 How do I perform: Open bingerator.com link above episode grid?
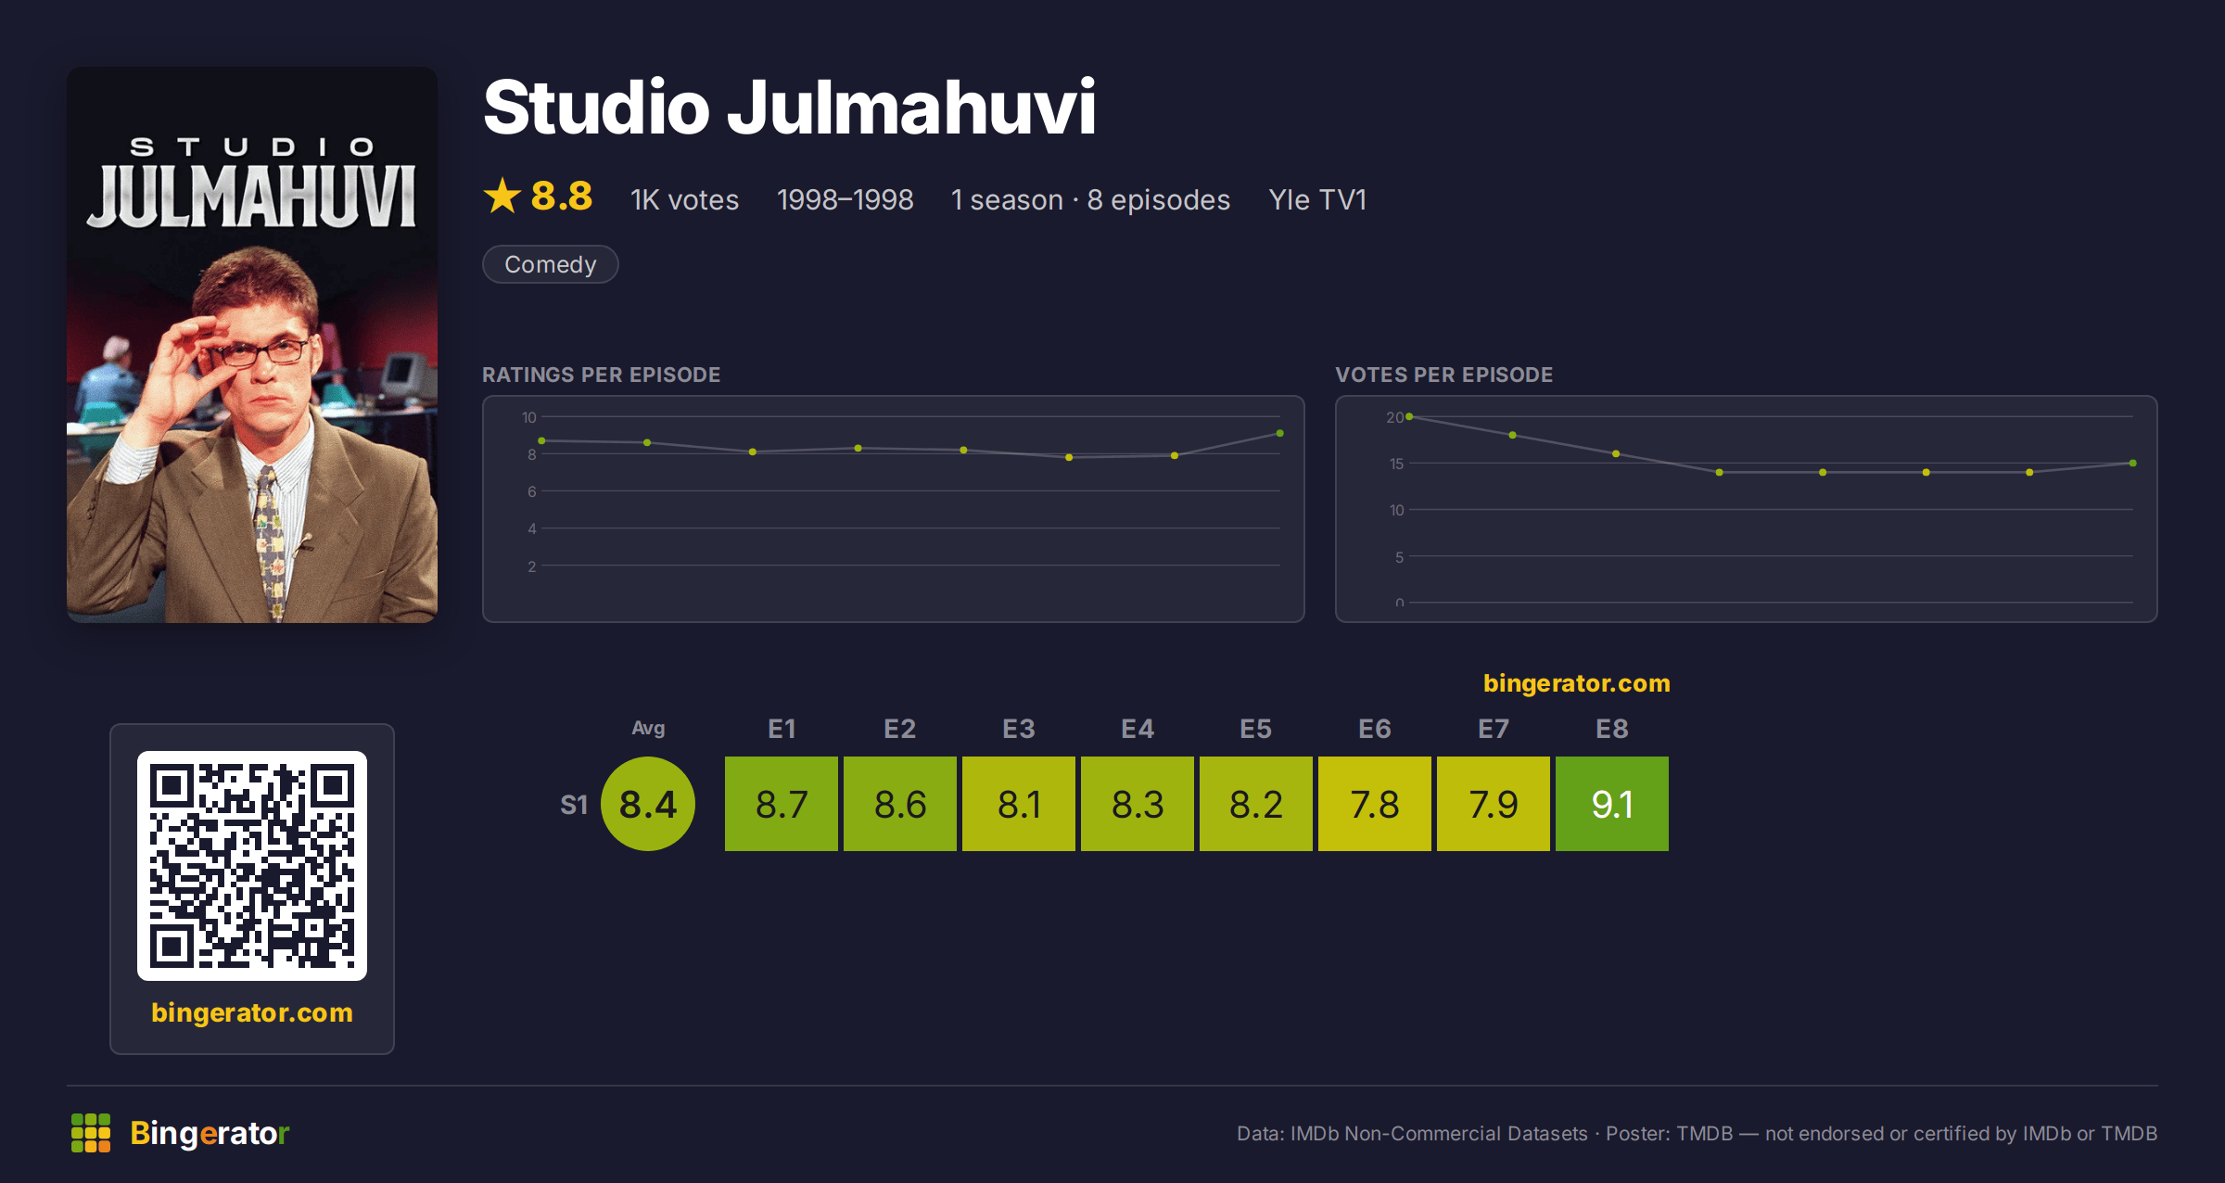tap(1576, 683)
